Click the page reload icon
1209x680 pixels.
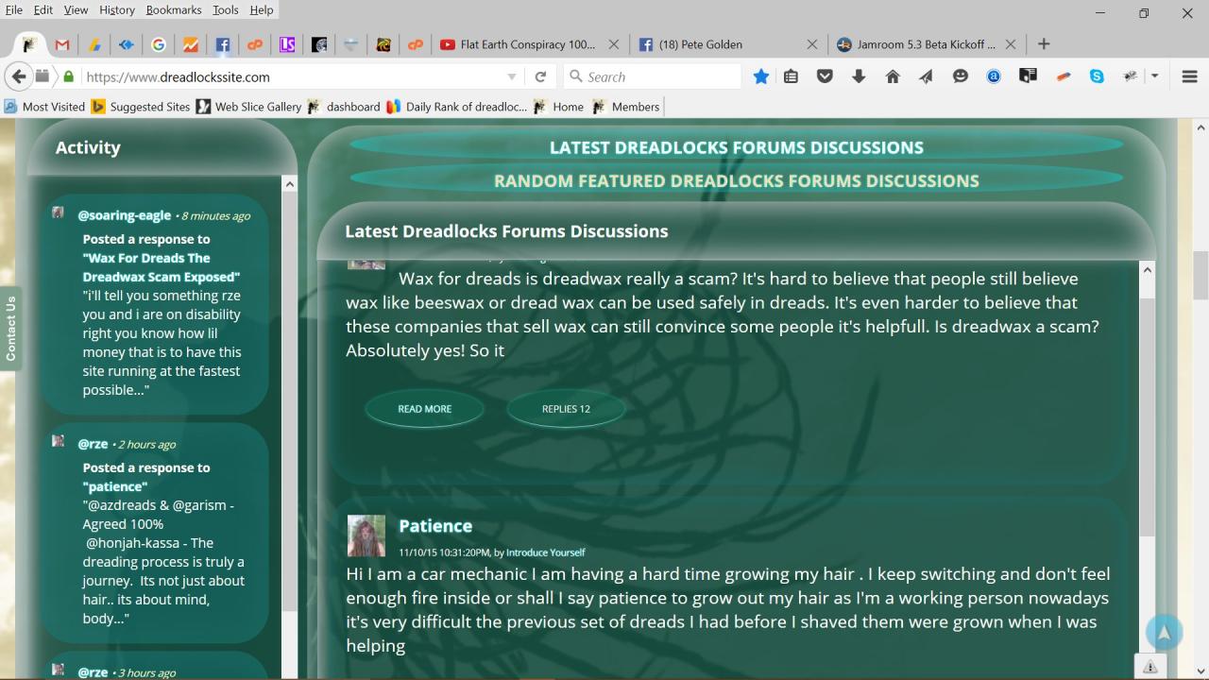pyautogui.click(x=540, y=76)
